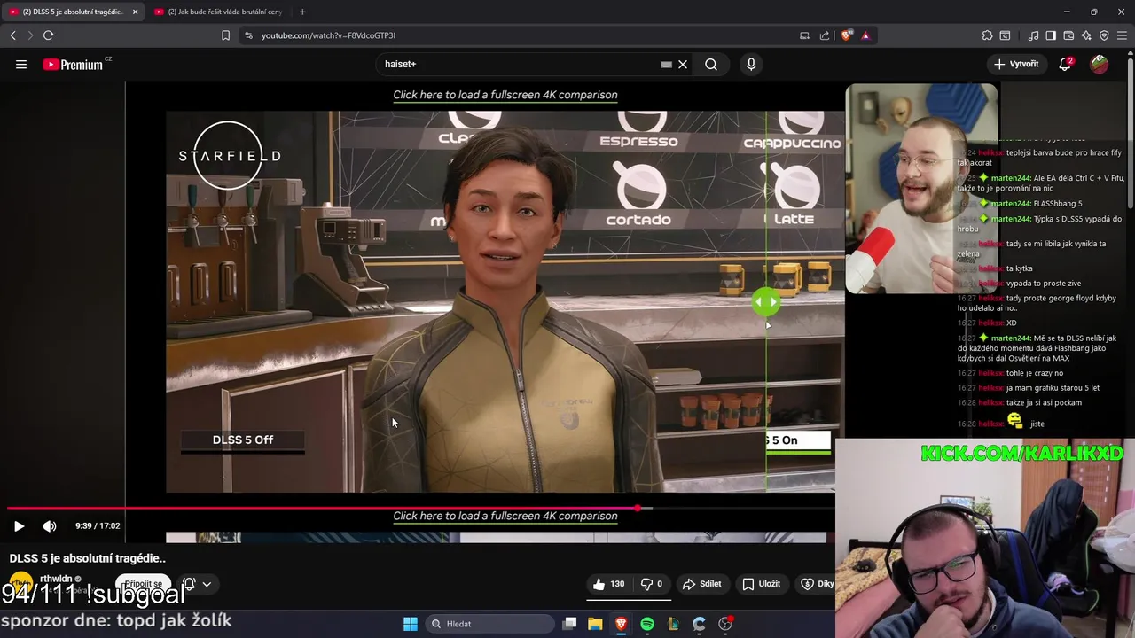The width and height of the screenshot is (1135, 638).
Task: Click the Uložit save button
Action: pos(762,584)
